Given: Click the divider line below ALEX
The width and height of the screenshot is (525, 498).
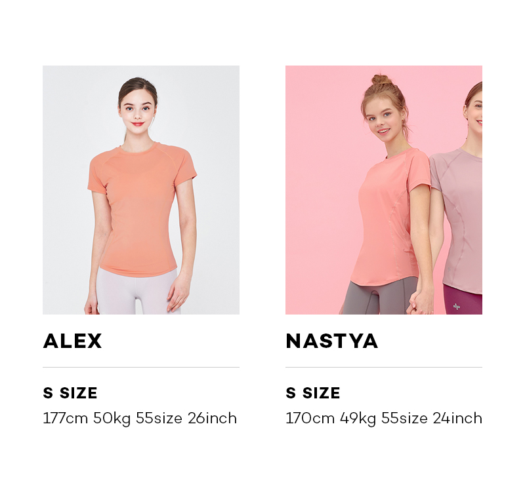Looking at the screenshot, I should coord(141,367).
